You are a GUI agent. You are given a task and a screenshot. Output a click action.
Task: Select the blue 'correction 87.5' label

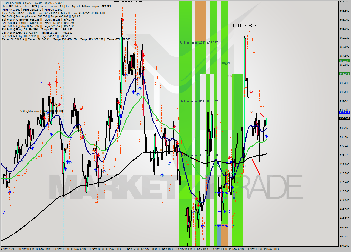tap(225, 226)
